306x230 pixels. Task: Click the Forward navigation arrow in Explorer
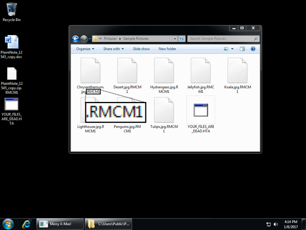[84, 39]
